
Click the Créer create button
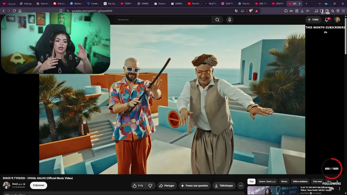pyautogui.click(x=313, y=19)
